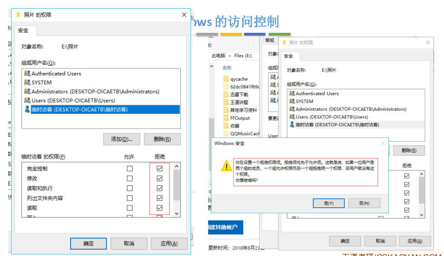Switch to the 安全 tab in left dialog
Image resolution: width=444 pixels, height=256 pixels.
(23, 31)
